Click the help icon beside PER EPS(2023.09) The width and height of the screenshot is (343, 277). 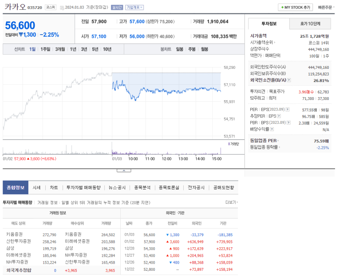tap(288, 109)
